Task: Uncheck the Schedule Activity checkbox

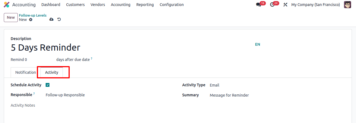Action: tap(48, 85)
